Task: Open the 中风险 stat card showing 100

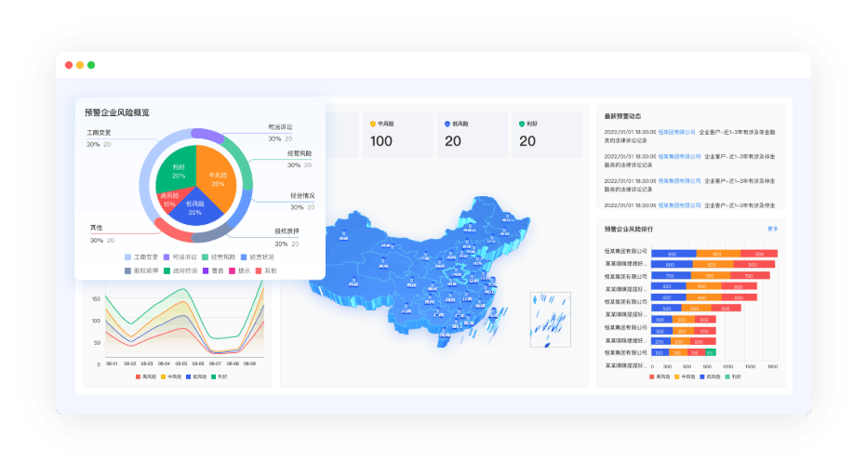Action: (397, 136)
